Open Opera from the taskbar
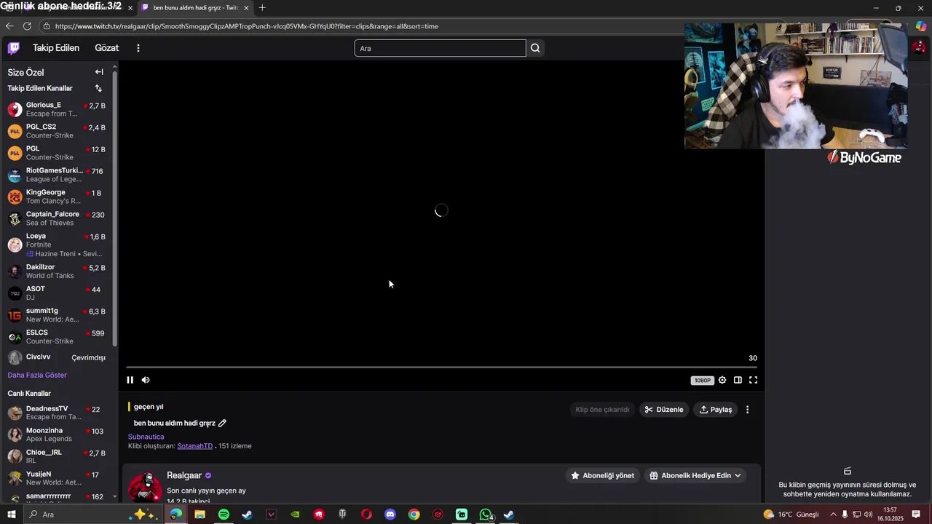This screenshot has width=932, height=524. [366, 515]
